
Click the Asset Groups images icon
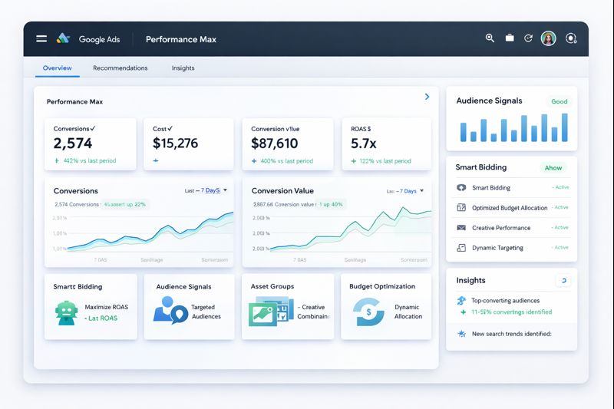pyautogui.click(x=271, y=311)
